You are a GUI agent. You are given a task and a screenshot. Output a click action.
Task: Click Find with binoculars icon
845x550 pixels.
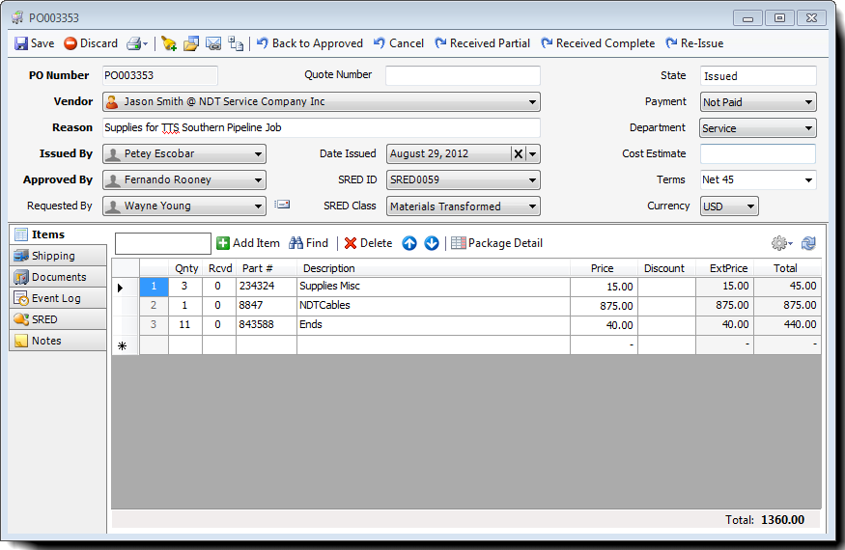tap(309, 243)
